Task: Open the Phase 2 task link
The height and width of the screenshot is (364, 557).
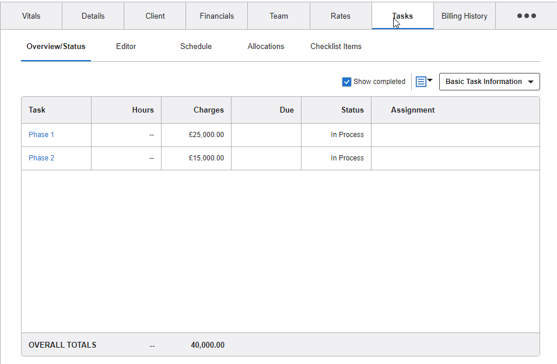Action: pyautogui.click(x=41, y=158)
